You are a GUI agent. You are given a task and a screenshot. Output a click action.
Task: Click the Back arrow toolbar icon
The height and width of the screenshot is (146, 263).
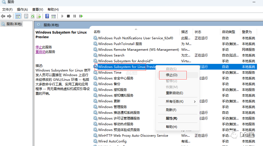click(x=3, y=16)
